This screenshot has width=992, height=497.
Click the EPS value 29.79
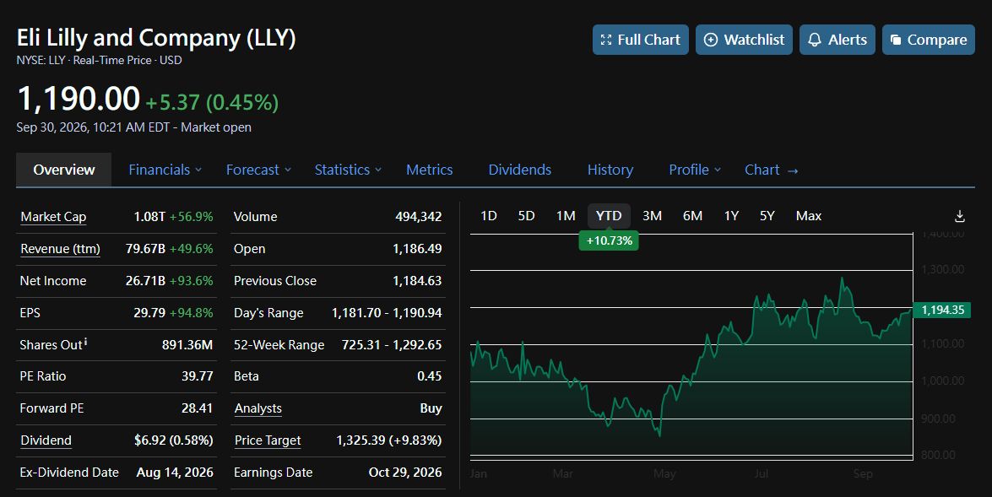point(149,313)
